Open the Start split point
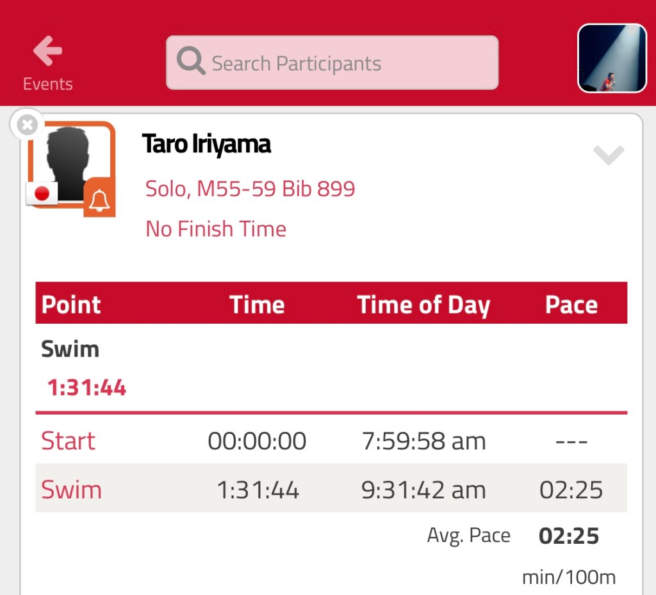The image size is (656, 595). [68, 441]
